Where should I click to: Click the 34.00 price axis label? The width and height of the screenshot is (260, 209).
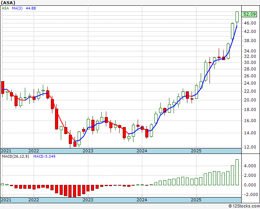point(250,51)
